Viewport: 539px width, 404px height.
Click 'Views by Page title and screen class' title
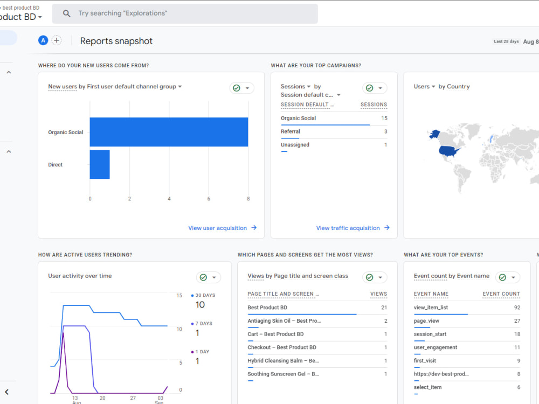point(298,276)
